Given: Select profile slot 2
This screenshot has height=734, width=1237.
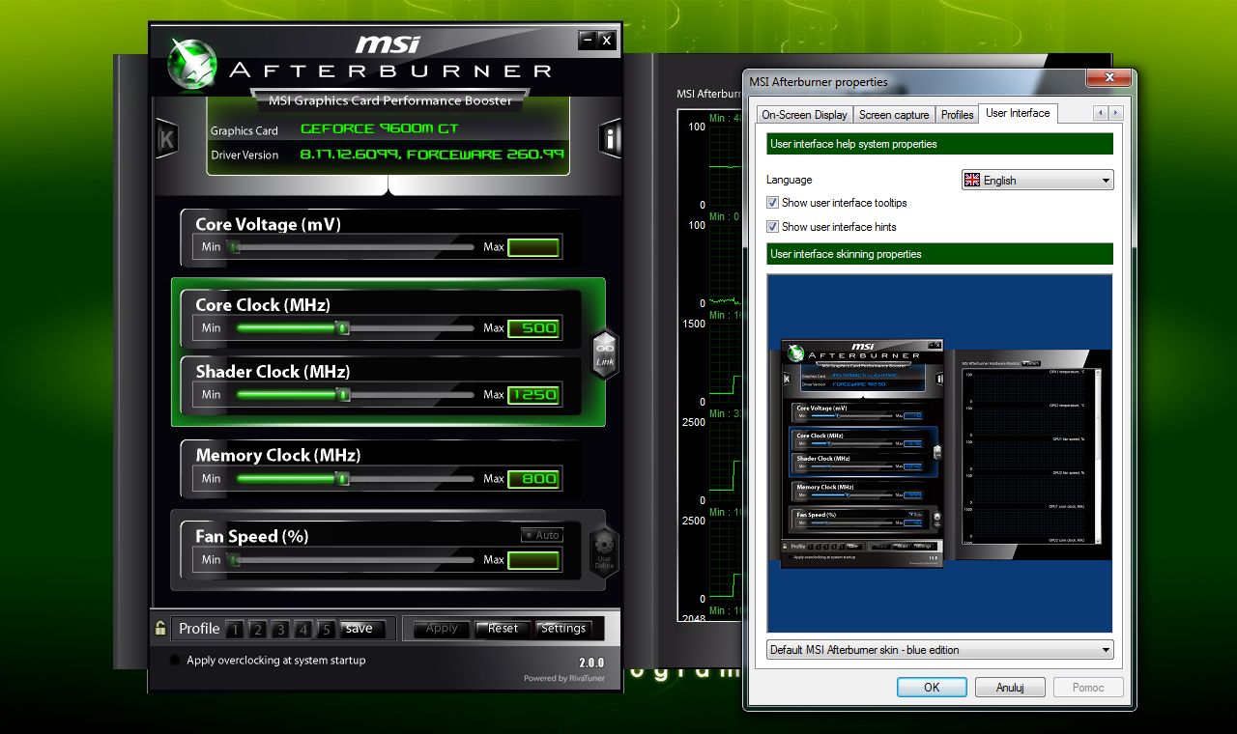Looking at the screenshot, I should click(x=257, y=630).
